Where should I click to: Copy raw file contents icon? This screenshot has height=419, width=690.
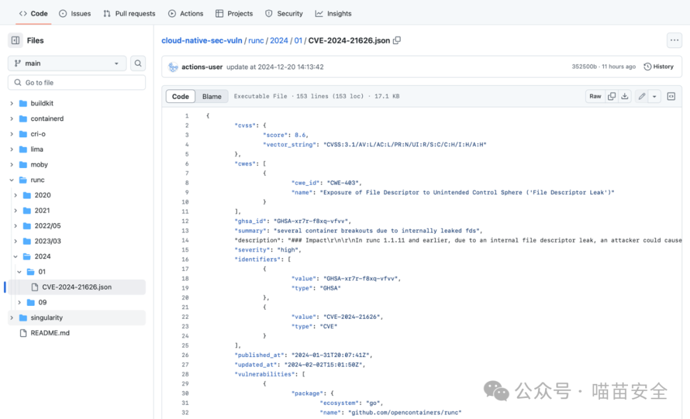coord(611,96)
